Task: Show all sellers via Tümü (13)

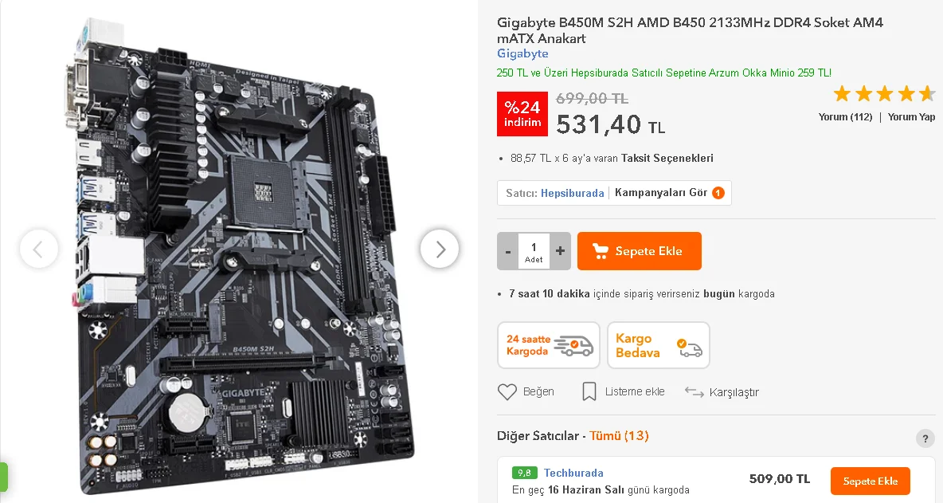Action: tap(619, 435)
